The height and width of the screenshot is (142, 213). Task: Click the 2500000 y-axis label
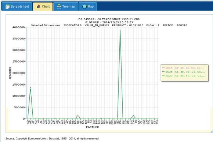click(x=19, y=61)
